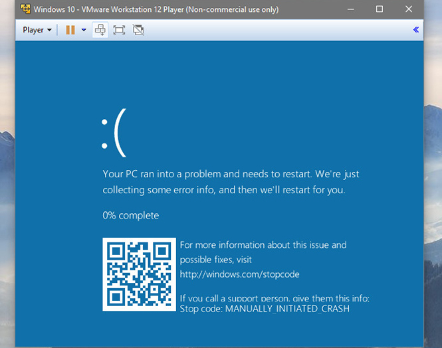The width and height of the screenshot is (442, 348).
Task: Open the Player menu
Action: [x=37, y=30]
